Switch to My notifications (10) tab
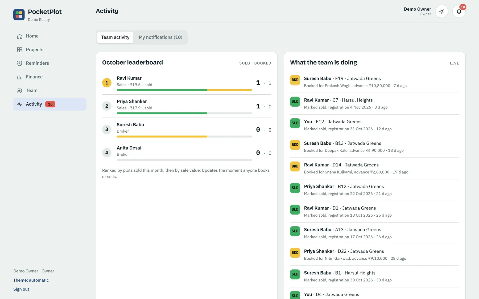479x299 pixels. click(x=160, y=37)
